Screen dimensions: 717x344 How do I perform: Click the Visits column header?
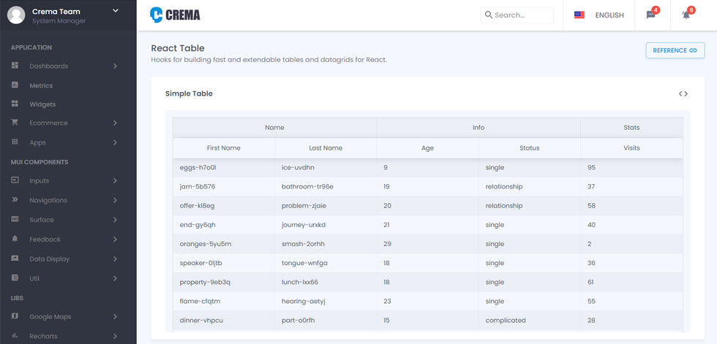(631, 148)
